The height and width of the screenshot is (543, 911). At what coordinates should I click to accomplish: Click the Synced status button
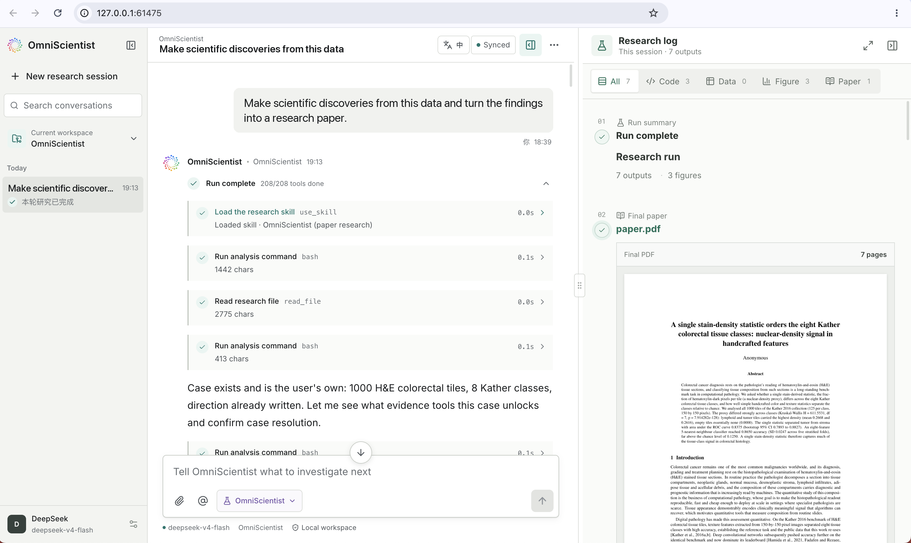point(493,45)
